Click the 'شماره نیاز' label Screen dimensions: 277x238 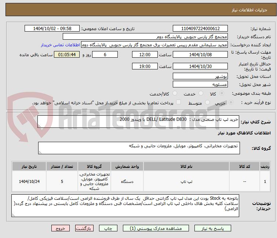[x=260, y=29]
